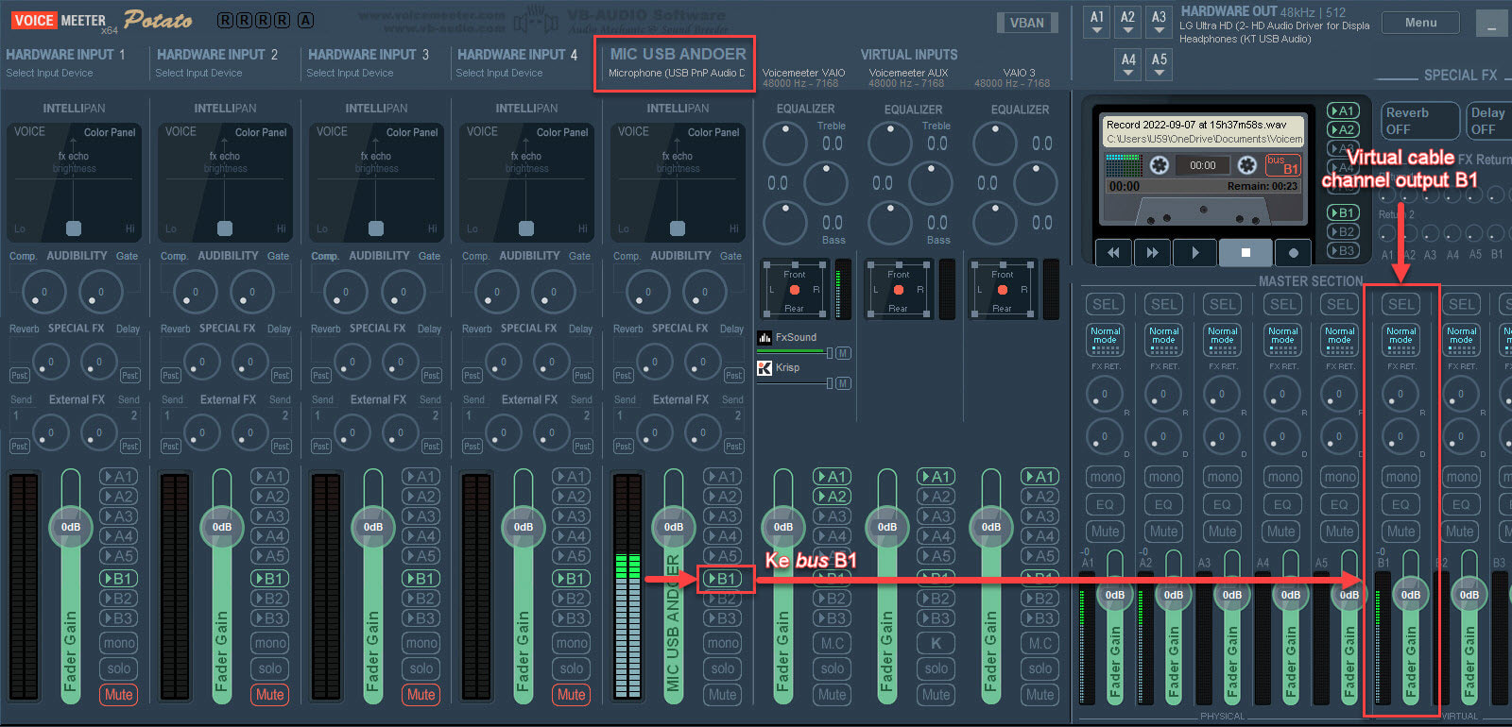The image size is (1512, 727).
Task: Rewind the cassette recorder
Action: 1113,252
